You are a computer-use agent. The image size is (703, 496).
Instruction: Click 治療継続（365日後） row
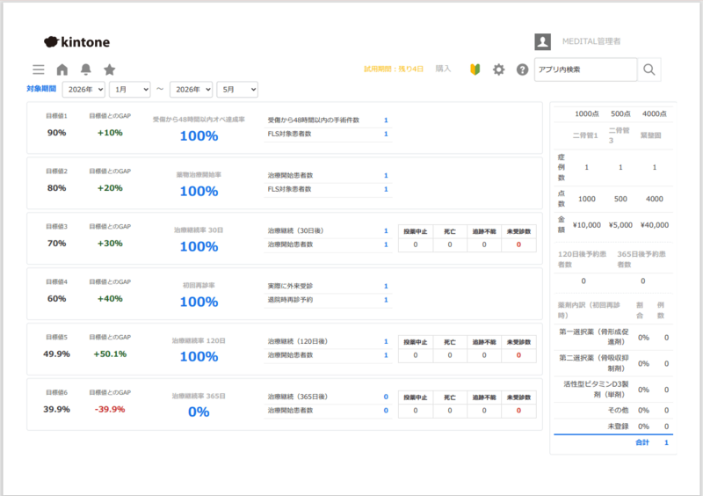coord(328,397)
